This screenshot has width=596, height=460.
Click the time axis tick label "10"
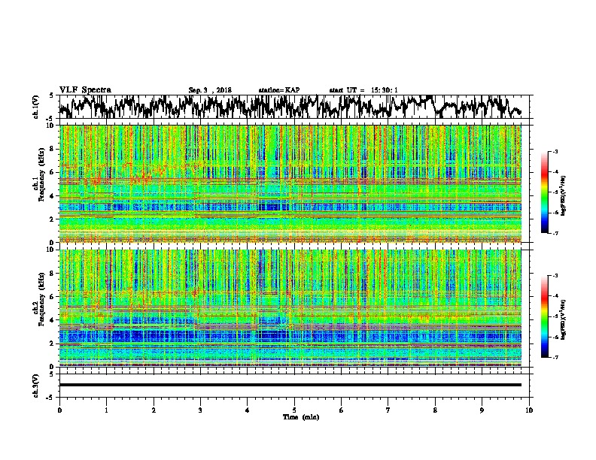pos(529,410)
